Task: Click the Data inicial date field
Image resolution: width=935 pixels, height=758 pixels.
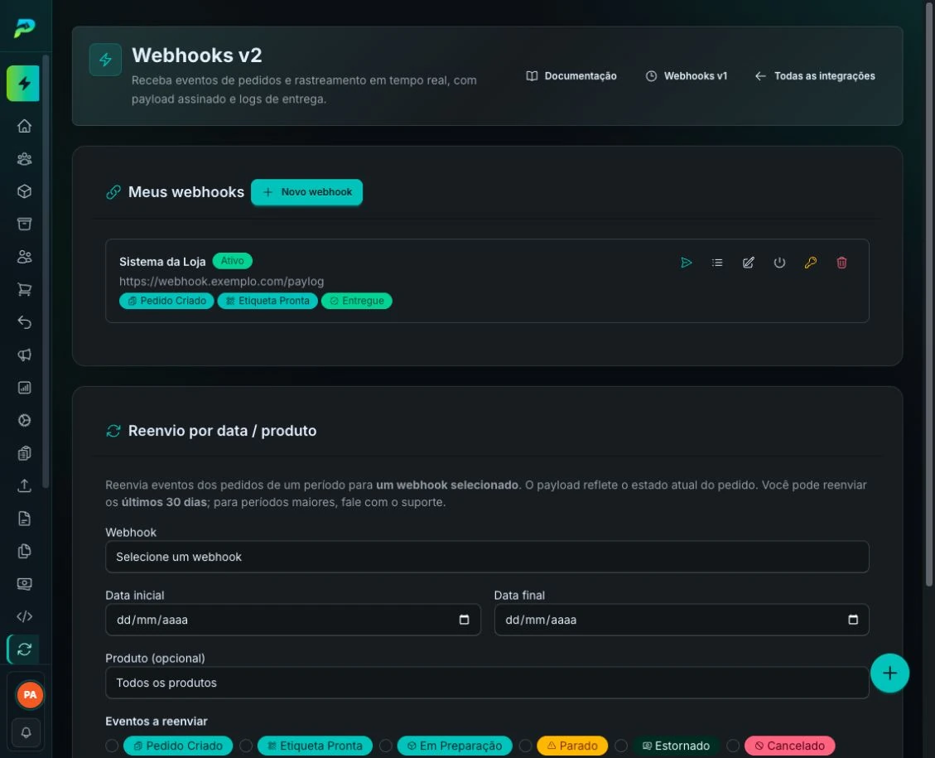Action: click(293, 620)
